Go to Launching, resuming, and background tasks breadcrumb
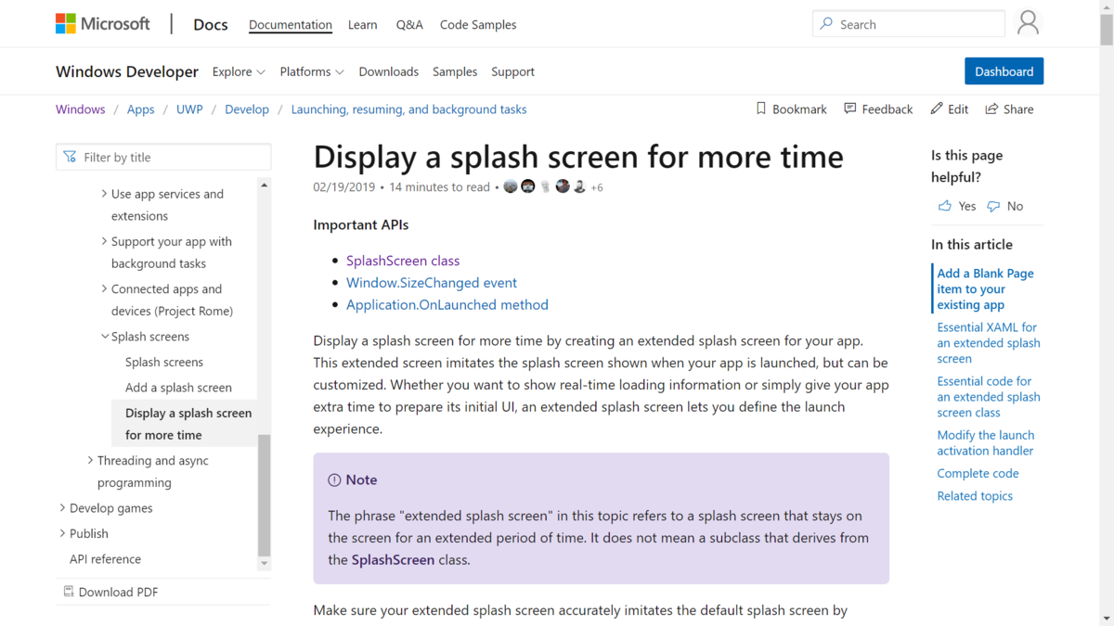The width and height of the screenshot is (1114, 626). [409, 109]
